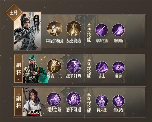Click the 持久战 alternate skill icon
Image resolution: width=152 pixels, height=122 pixels.
tap(102, 101)
